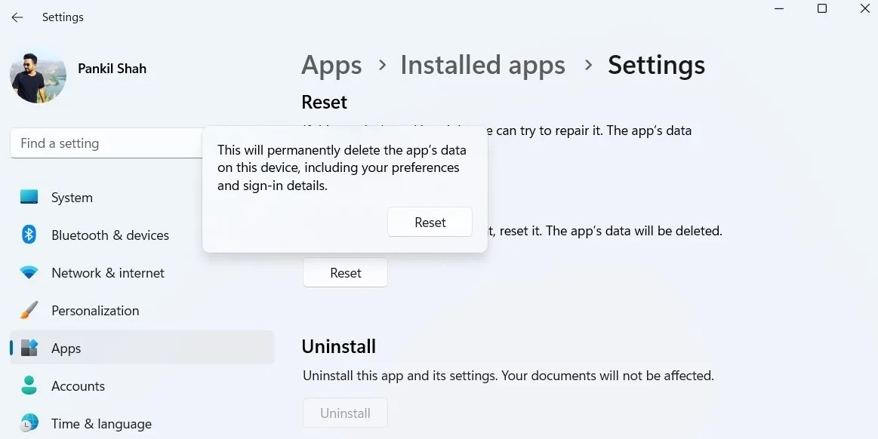
Task: Minimize the Settings window
Action: [x=779, y=9]
